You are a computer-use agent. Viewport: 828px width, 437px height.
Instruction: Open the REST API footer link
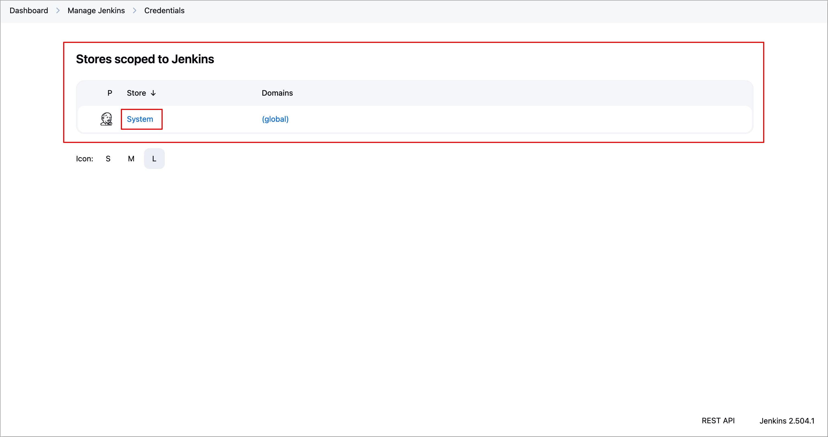click(x=718, y=421)
